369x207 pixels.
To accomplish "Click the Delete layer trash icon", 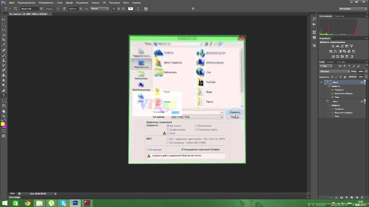I will 362,198.
